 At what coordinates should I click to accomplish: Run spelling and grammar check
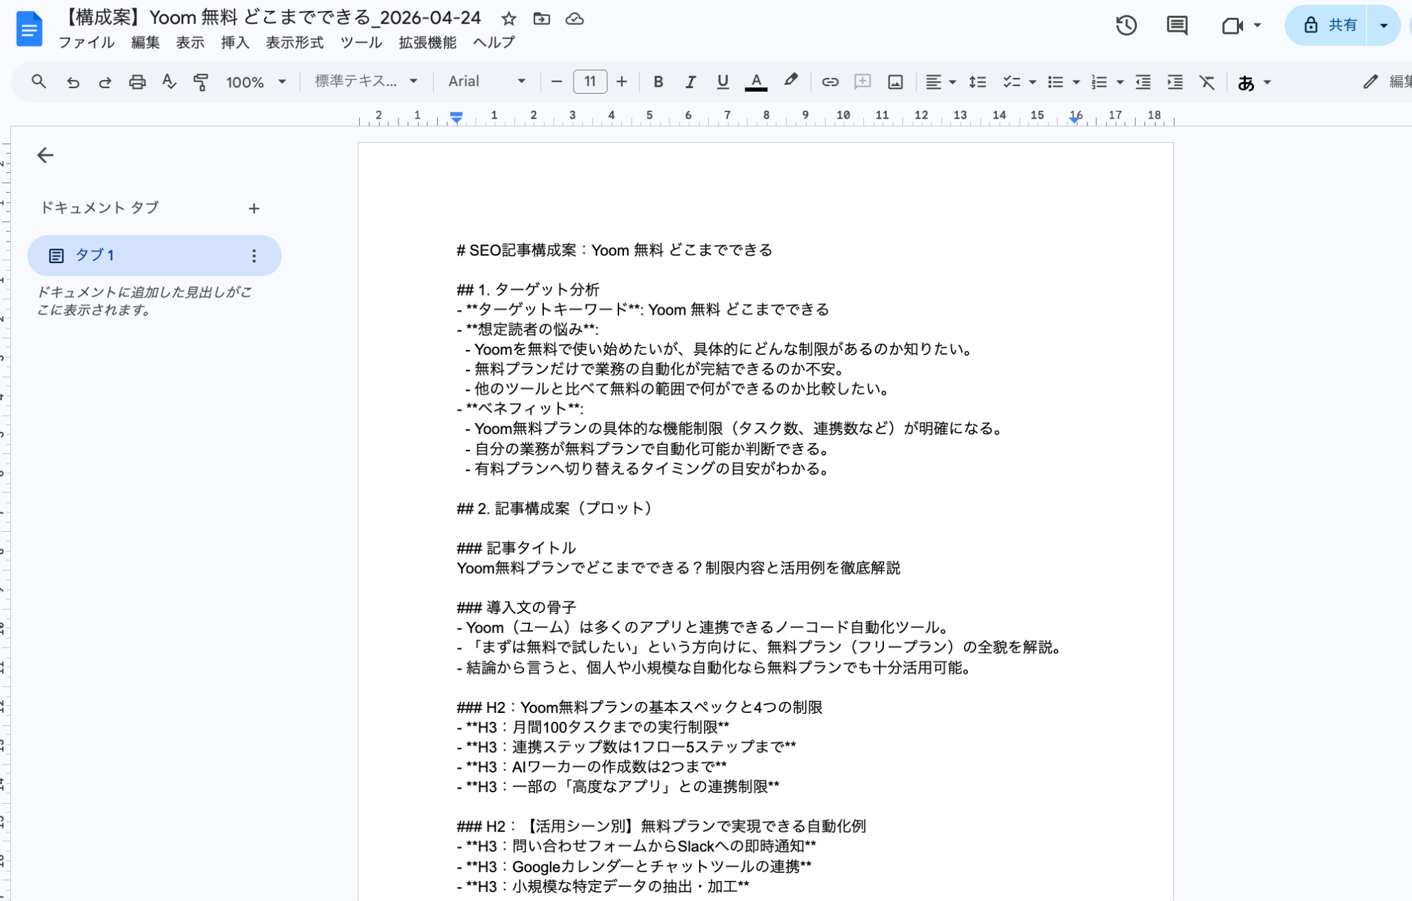[x=169, y=82]
